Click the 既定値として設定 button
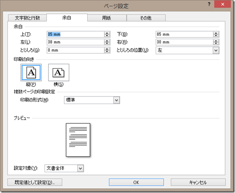The height and width of the screenshot is (193, 235). [35, 182]
